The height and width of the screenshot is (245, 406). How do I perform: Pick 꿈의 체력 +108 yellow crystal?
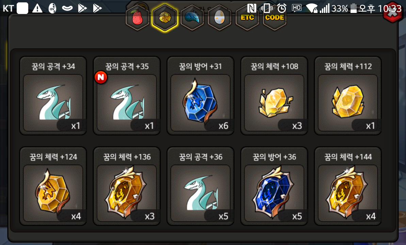274,96
